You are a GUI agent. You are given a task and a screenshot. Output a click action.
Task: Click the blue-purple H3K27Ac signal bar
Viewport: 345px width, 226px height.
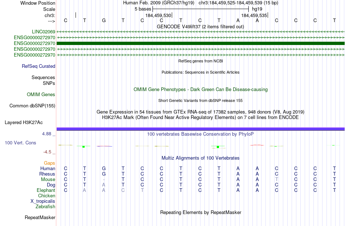[200, 129]
